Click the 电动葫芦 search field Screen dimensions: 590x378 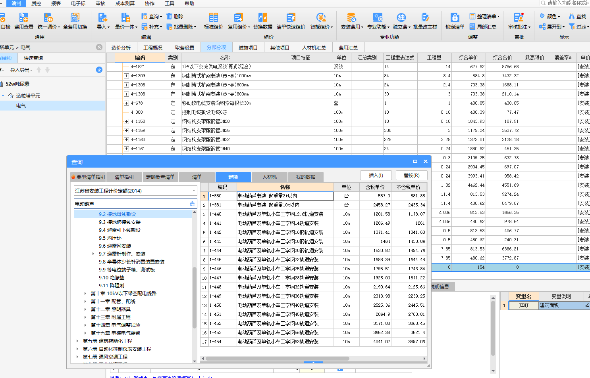[x=135, y=204]
